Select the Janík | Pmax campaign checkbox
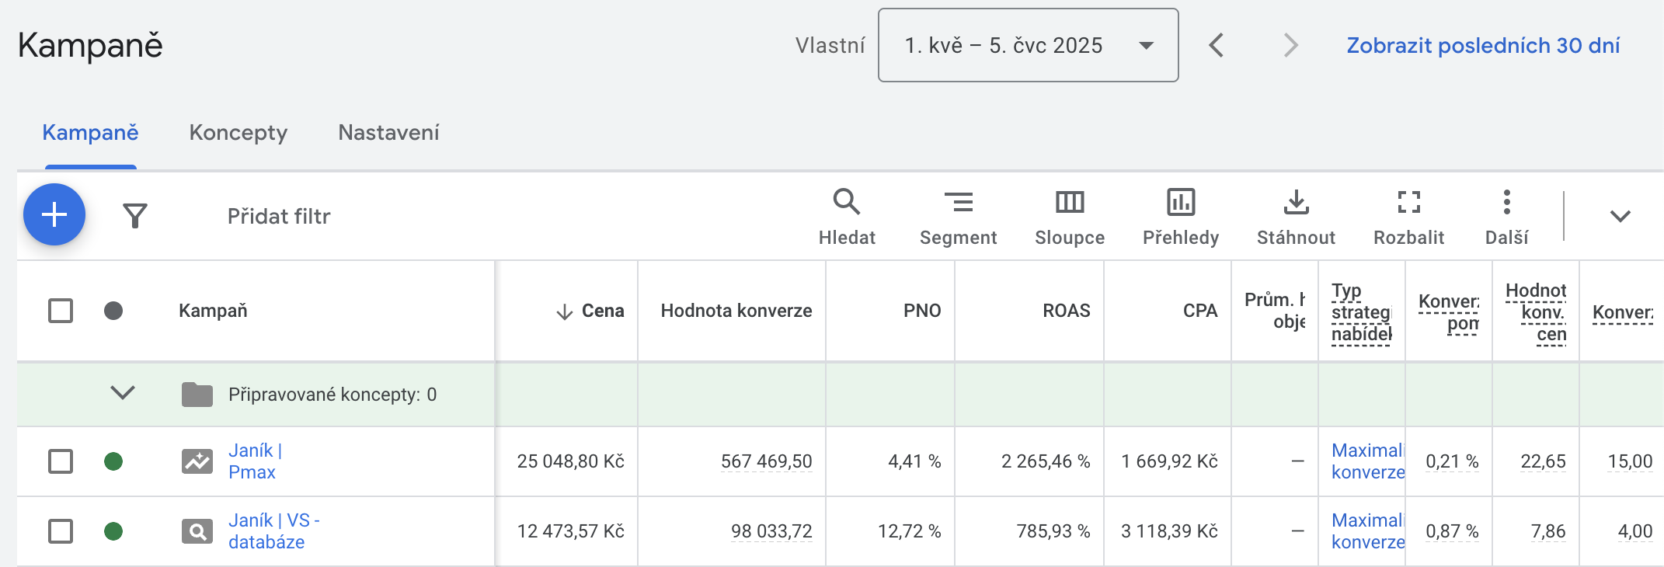Screen dimensions: 1664x567 click(x=61, y=461)
